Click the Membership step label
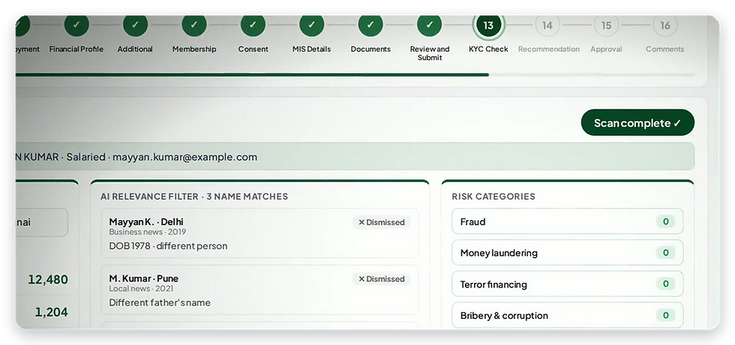 tap(194, 49)
